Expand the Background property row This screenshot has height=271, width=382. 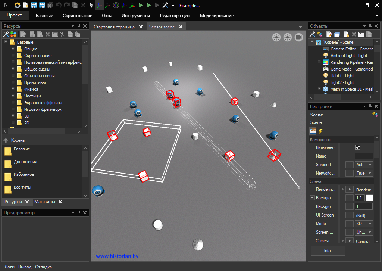(312, 198)
